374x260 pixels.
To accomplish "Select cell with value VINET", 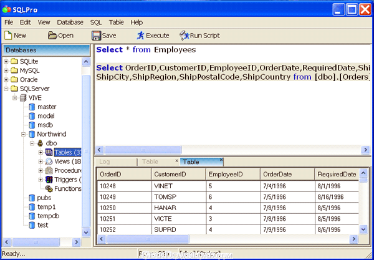I will point(178,186).
